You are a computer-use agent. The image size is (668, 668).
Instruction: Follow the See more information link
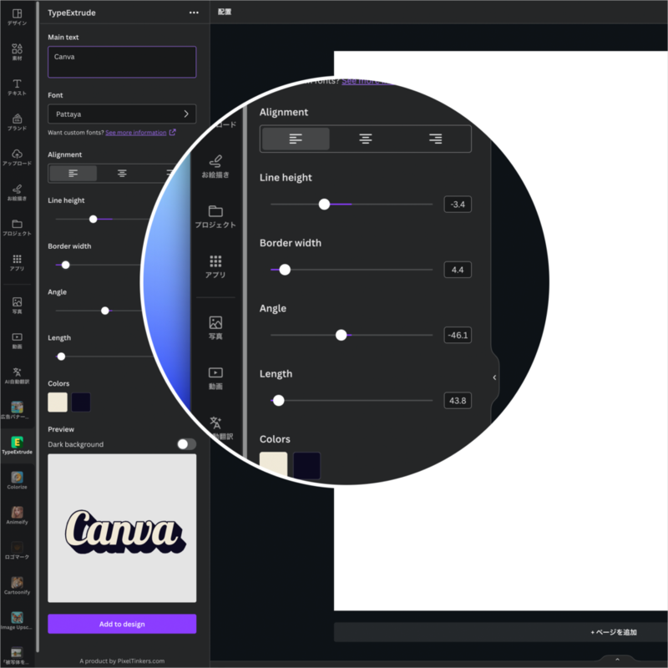tap(136, 133)
